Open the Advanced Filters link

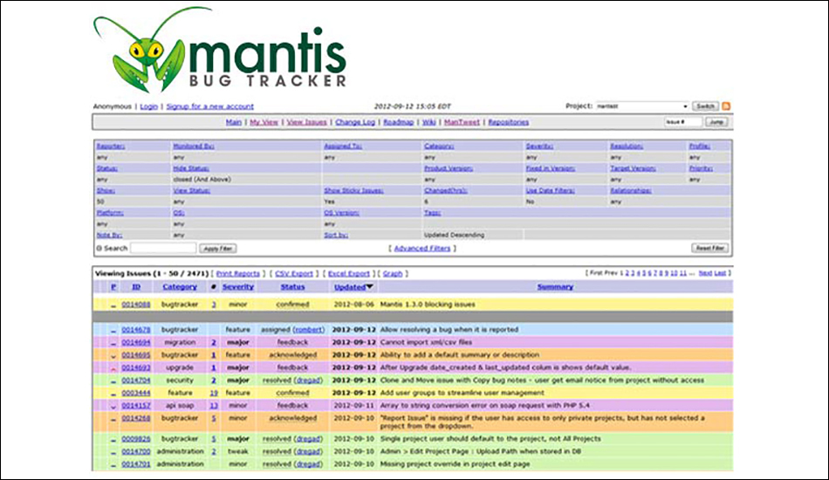pos(422,249)
